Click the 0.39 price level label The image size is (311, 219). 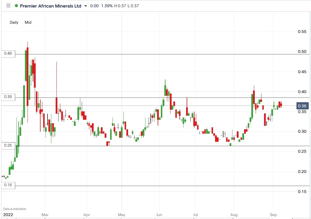click(x=8, y=97)
